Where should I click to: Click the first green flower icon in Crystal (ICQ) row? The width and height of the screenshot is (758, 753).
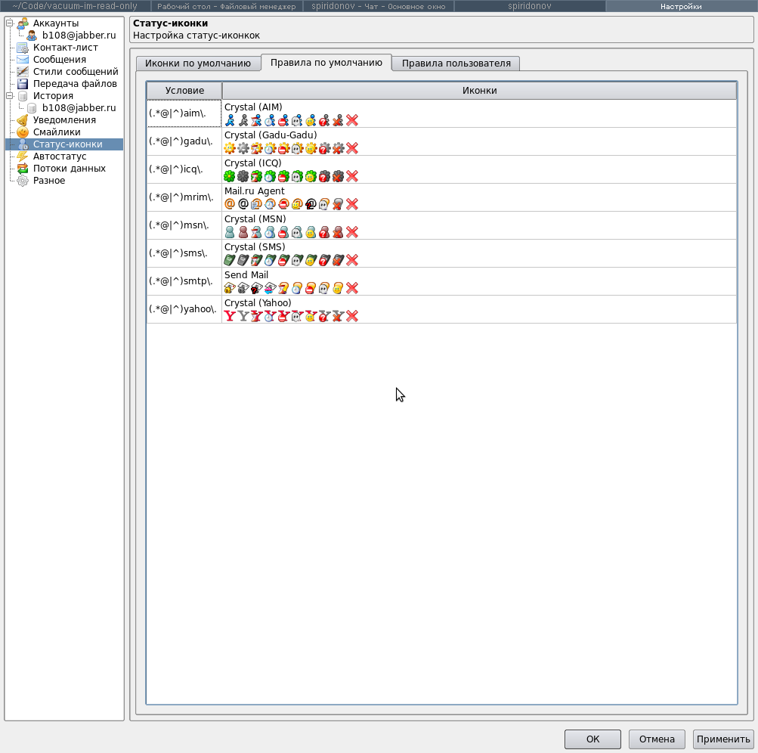click(230, 176)
